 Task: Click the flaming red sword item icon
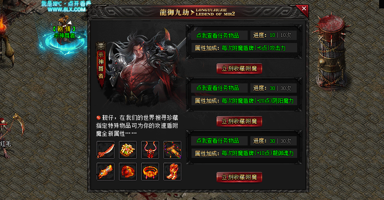pos(106,150)
